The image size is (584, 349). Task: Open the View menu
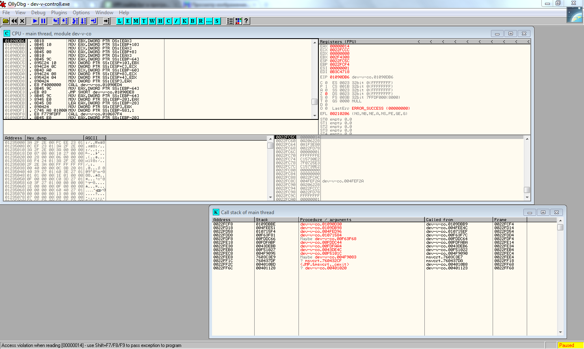tap(20, 13)
